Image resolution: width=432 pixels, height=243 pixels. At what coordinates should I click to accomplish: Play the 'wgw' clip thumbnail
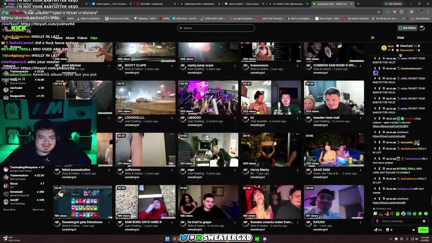[208, 150]
